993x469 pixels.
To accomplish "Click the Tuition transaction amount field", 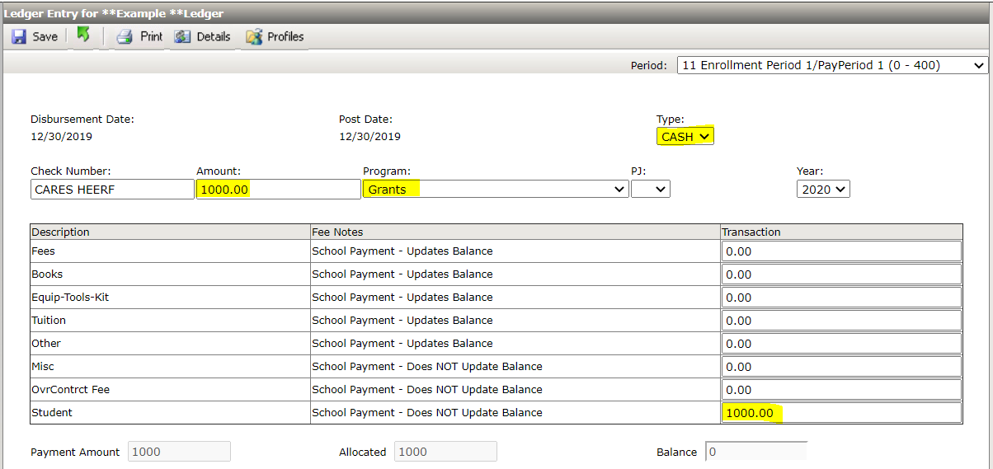I will (841, 321).
